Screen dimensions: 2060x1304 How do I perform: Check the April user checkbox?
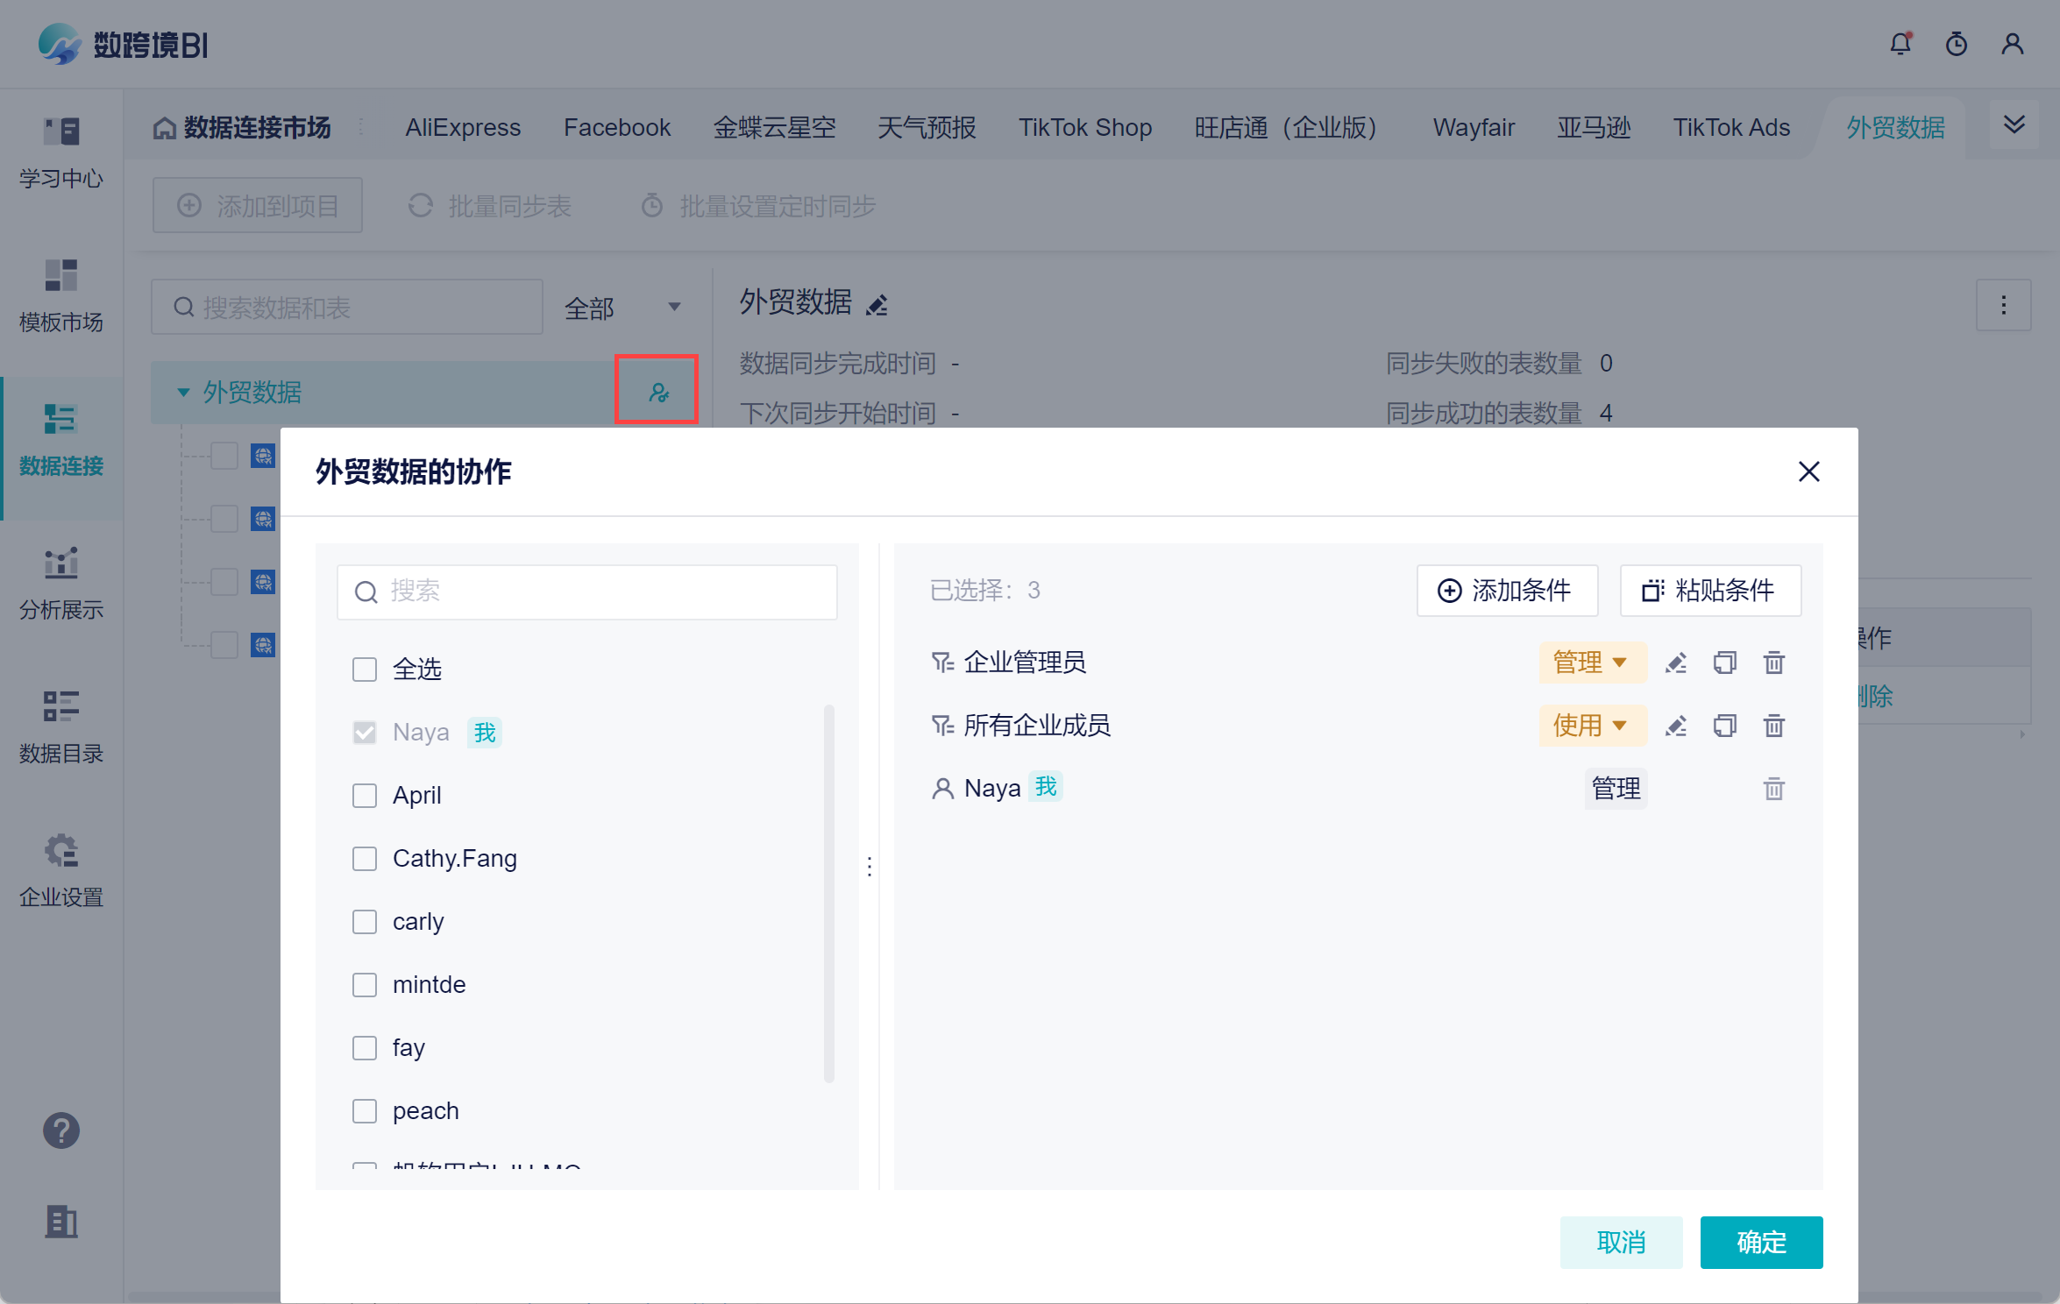point(365,796)
